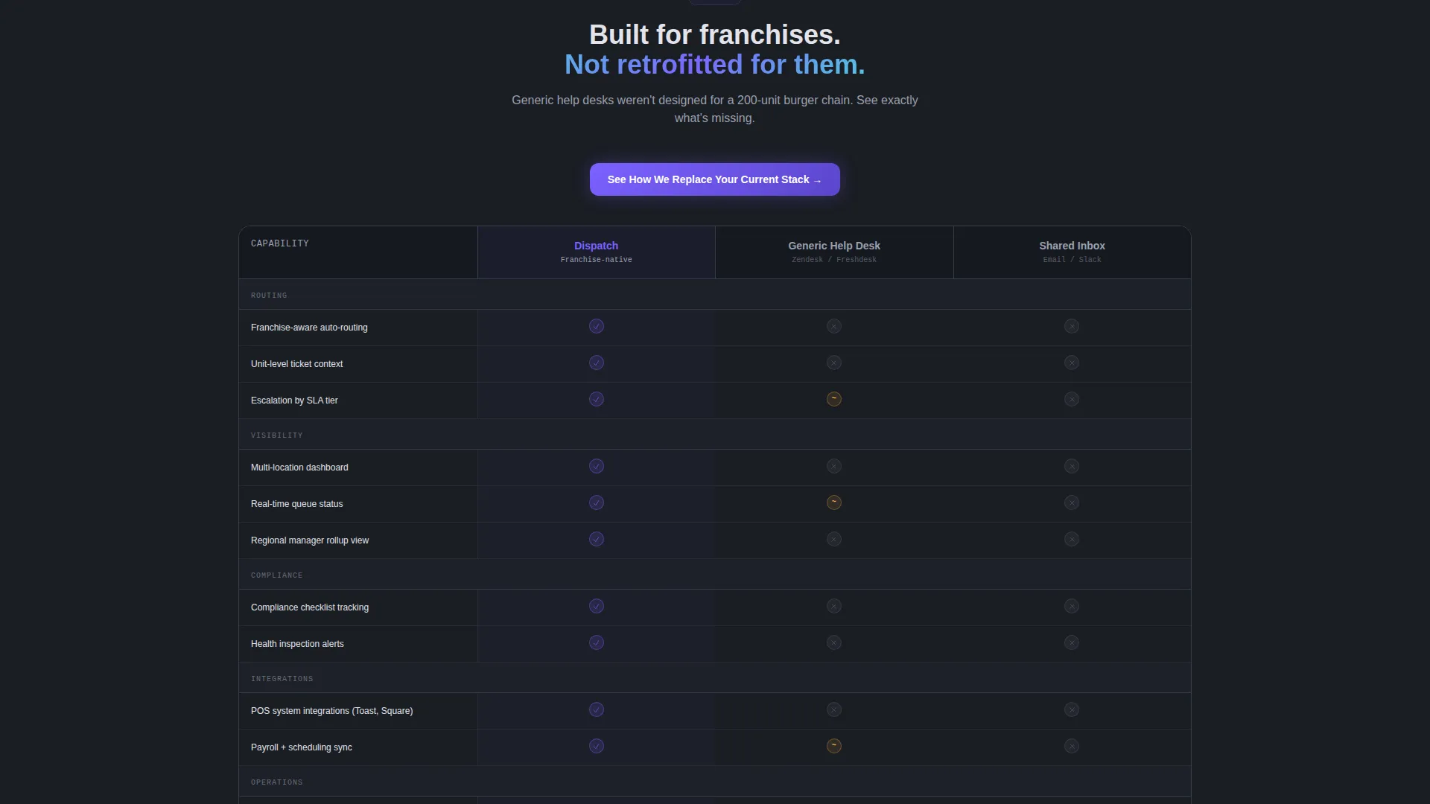1430x804 pixels.
Task: Click Shared Inbox X for Unit-level ticket context
Action: (1072, 363)
